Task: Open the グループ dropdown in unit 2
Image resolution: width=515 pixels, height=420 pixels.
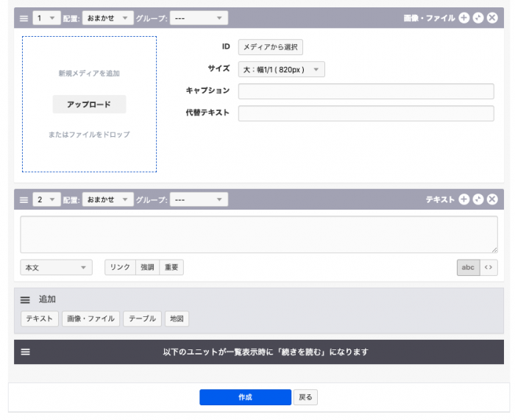Action: (199, 199)
